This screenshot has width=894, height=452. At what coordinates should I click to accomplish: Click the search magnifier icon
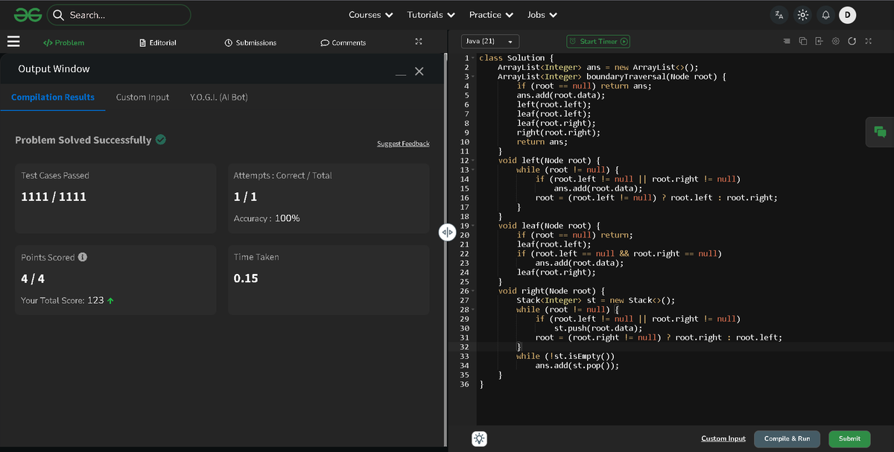pos(58,15)
